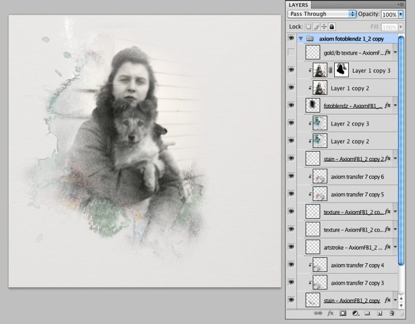The image size is (415, 324).
Task: Open Layers panel options menu icon
Action: point(400,5)
